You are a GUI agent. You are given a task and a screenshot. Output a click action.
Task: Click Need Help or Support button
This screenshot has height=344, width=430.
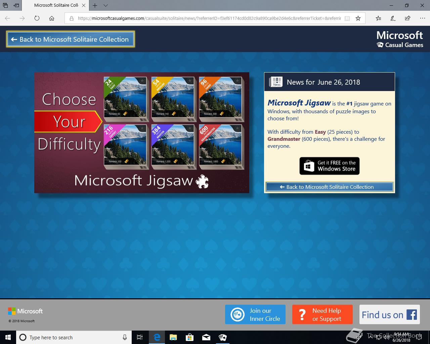click(x=322, y=314)
